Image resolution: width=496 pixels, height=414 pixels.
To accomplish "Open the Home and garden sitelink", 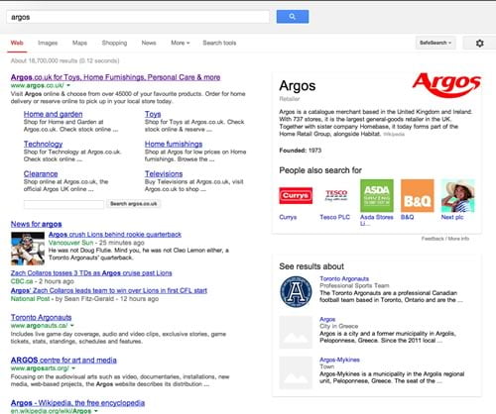I will coord(54,114).
